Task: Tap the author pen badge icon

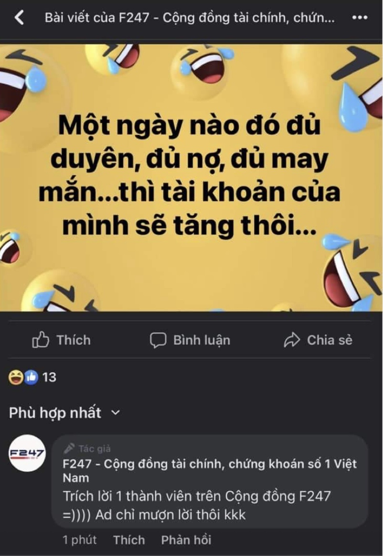Action: 69,449
